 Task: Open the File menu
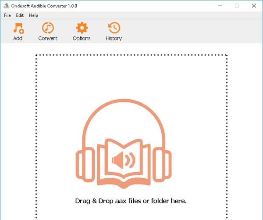point(7,15)
